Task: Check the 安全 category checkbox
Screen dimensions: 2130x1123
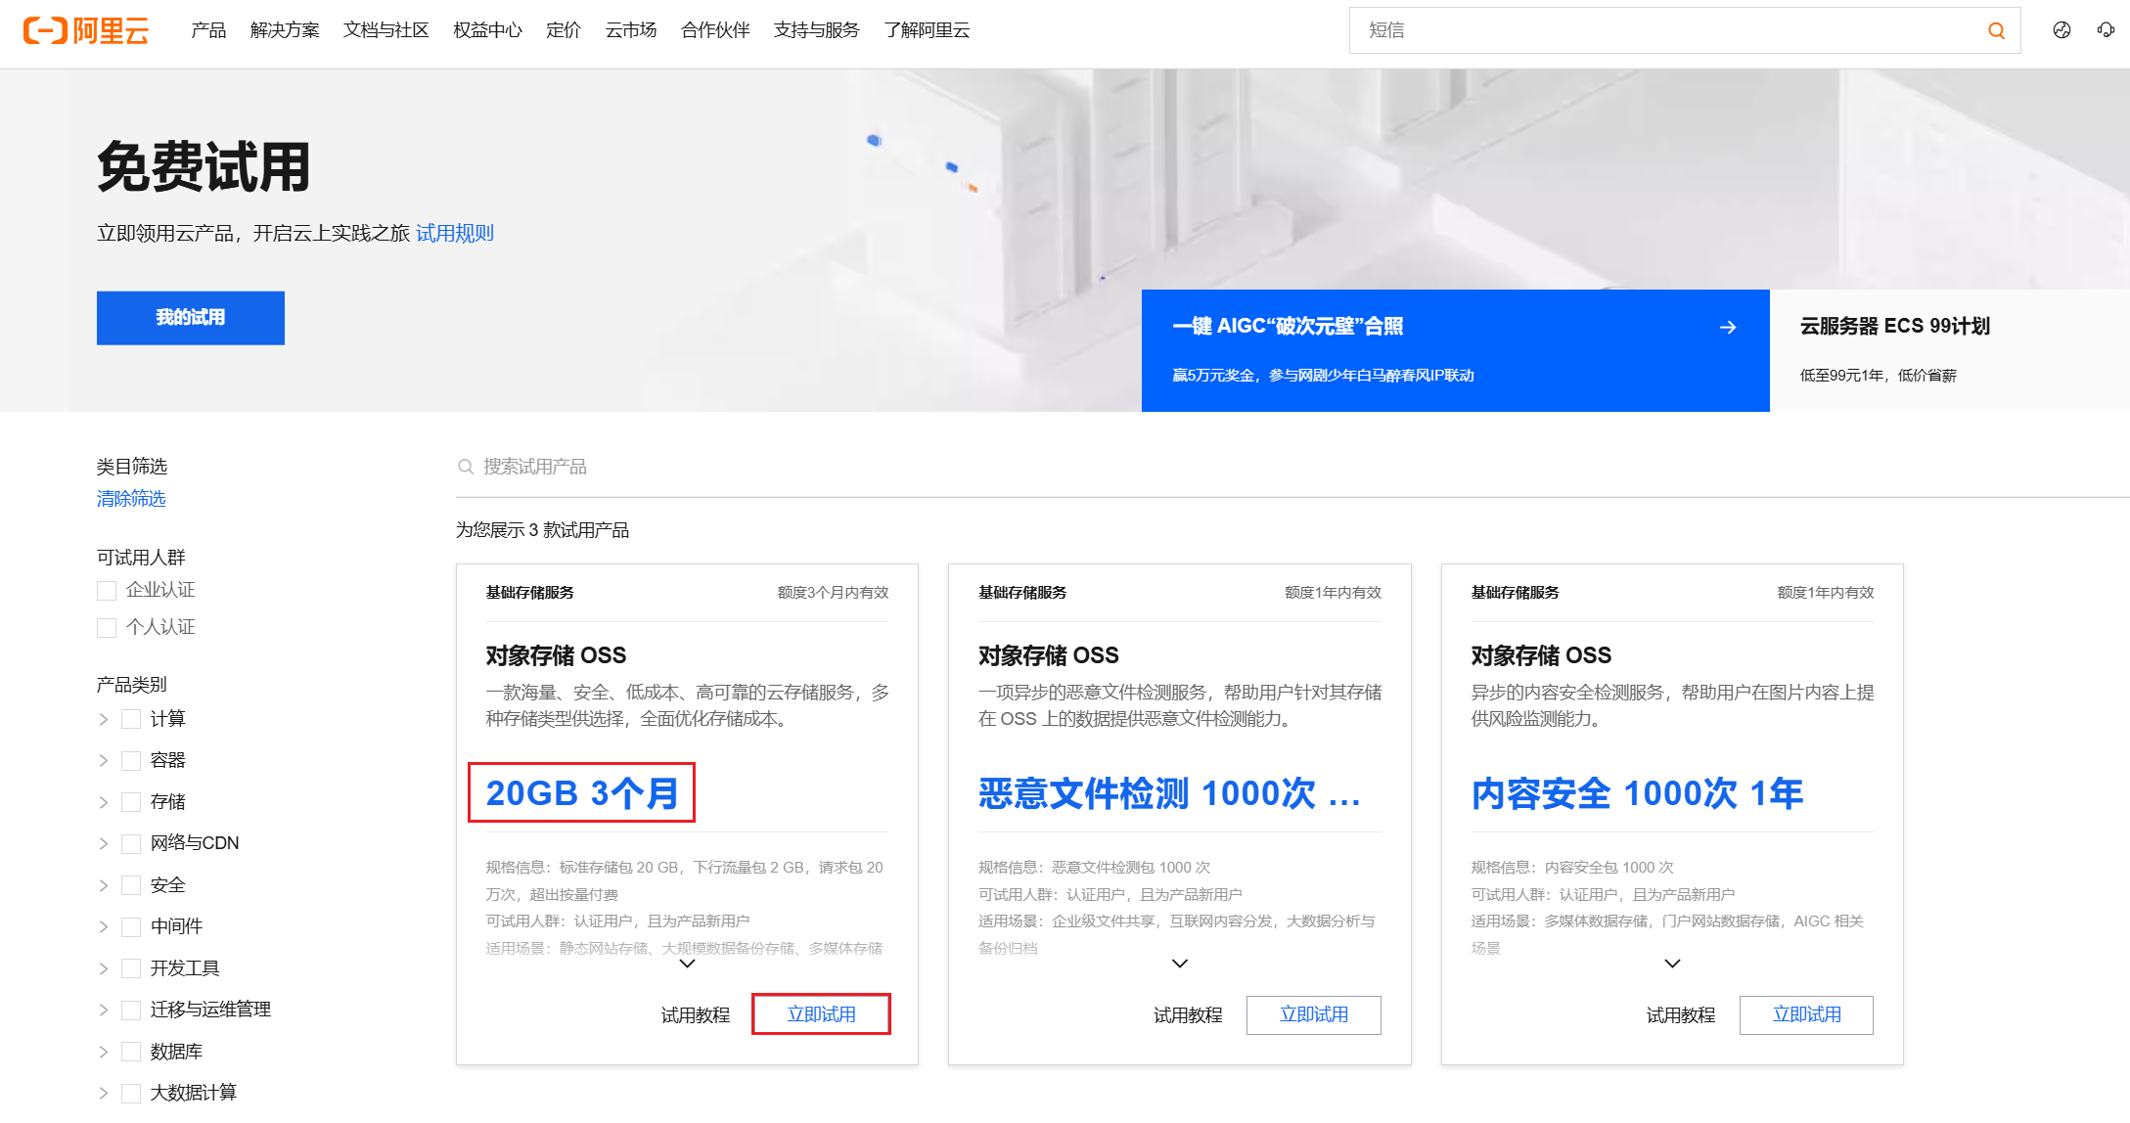Action: 131,885
